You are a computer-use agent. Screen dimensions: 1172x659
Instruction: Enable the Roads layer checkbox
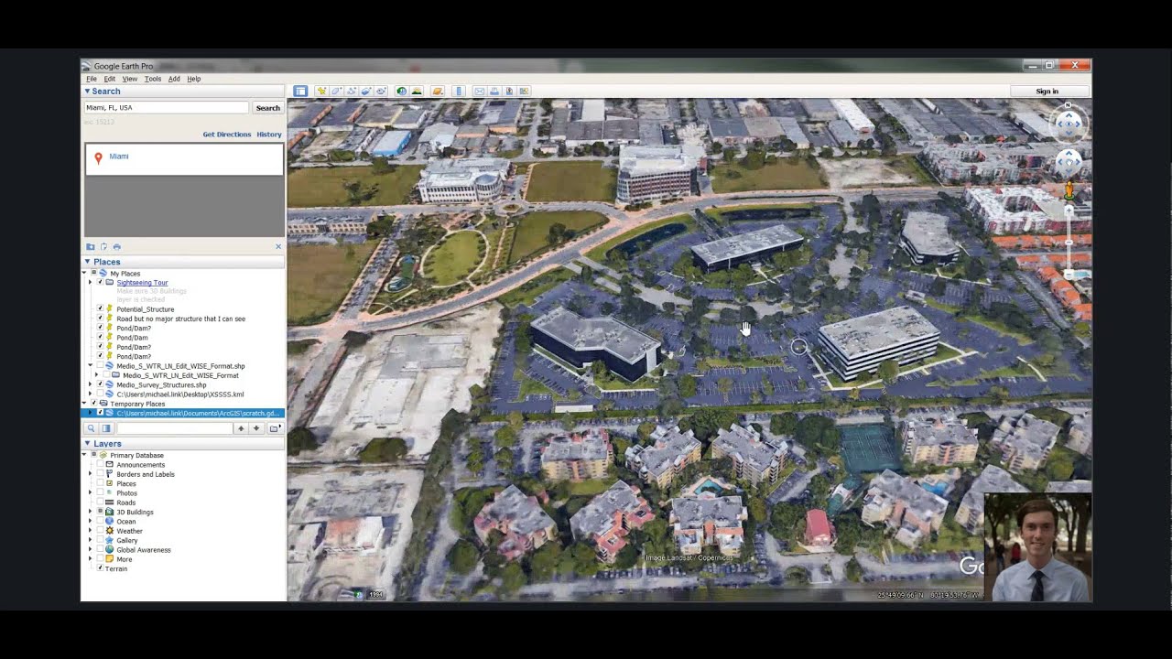coord(100,502)
